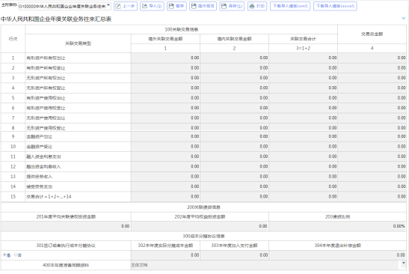Click the 100关联交易信息 section header

point(181,29)
